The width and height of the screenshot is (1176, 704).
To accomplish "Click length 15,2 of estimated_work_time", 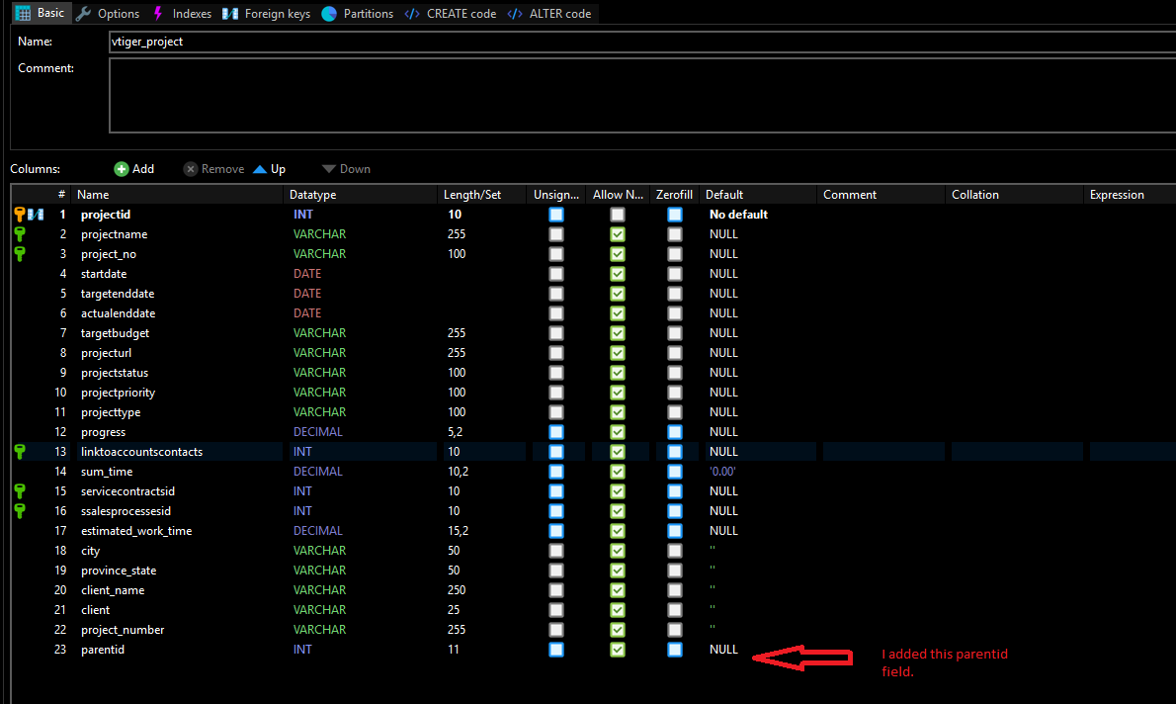I will point(458,531).
